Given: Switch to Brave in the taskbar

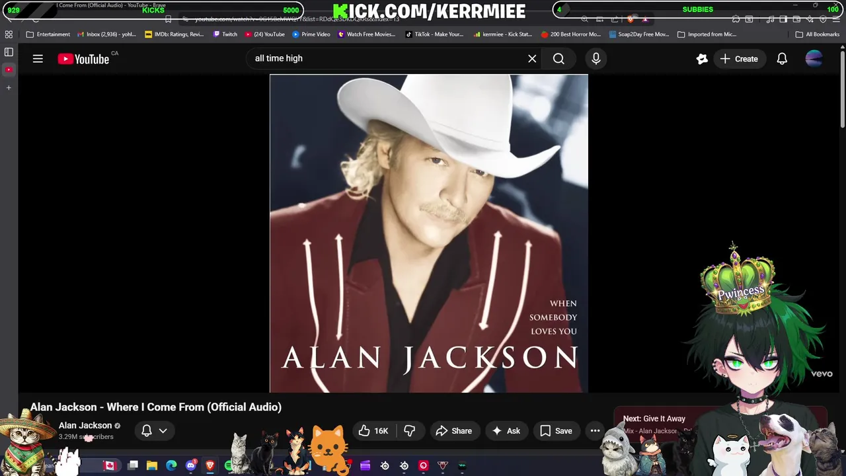Looking at the screenshot, I should 210,465.
